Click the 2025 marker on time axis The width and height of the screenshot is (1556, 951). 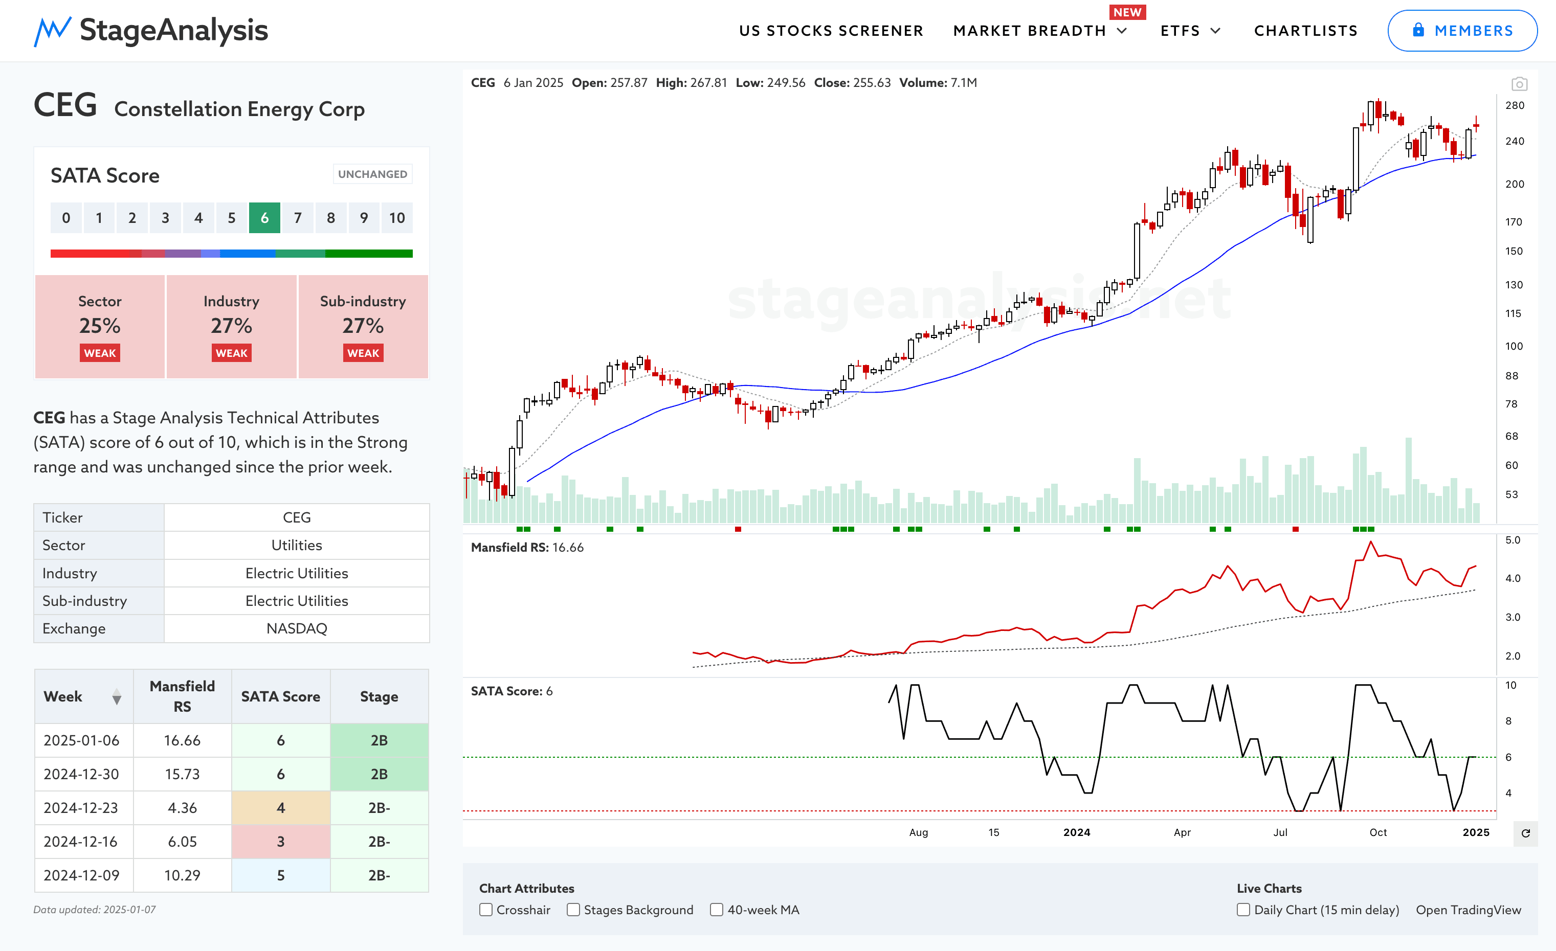pyautogui.click(x=1476, y=832)
